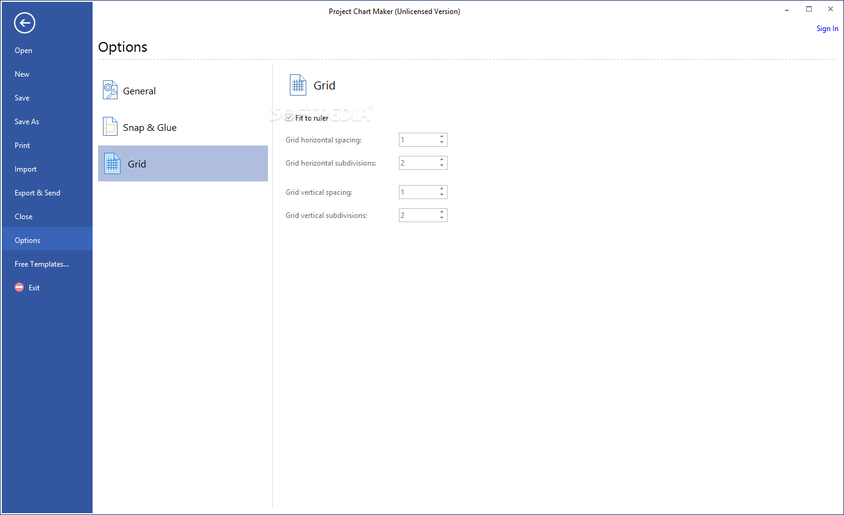Open Free Templates... entry
Screen dimensions: 844x515
pyautogui.click(x=47, y=264)
